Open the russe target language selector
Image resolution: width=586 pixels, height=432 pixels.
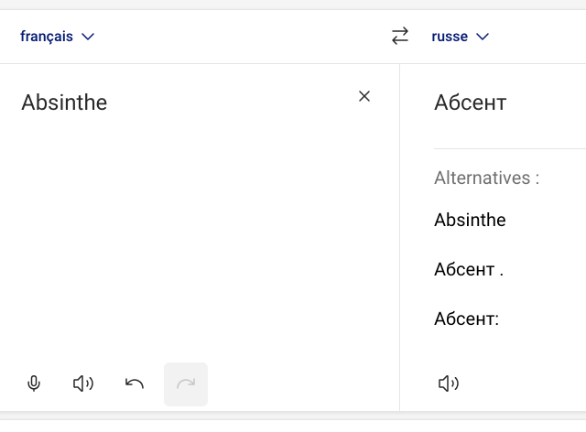pos(460,37)
